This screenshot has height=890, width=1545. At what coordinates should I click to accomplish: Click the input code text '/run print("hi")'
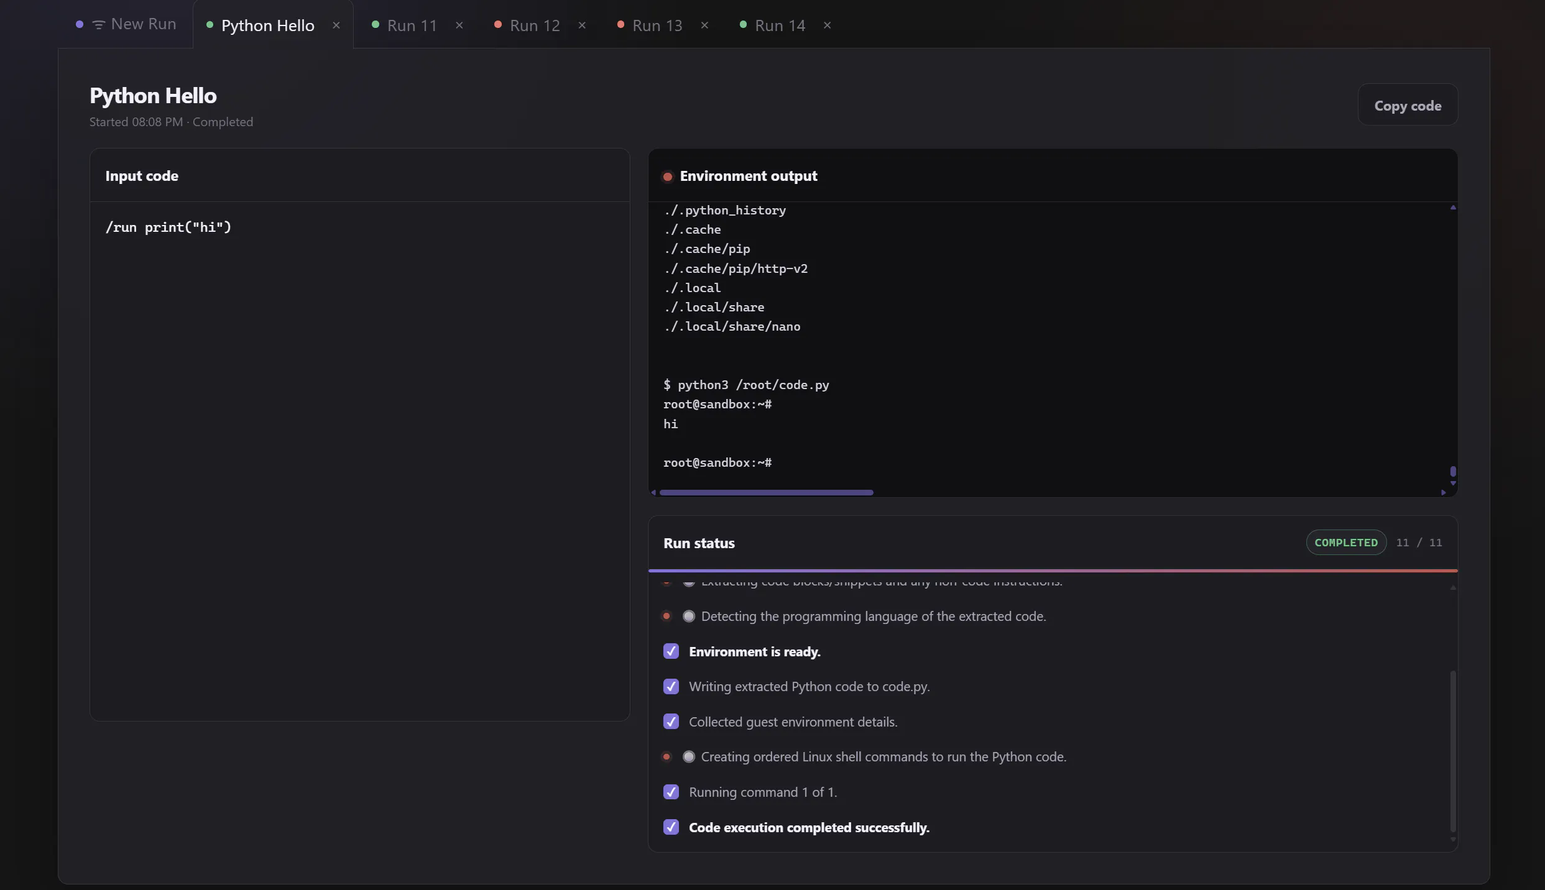pyautogui.click(x=168, y=227)
